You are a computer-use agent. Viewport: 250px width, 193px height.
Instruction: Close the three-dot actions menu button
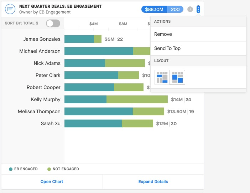[198, 9]
